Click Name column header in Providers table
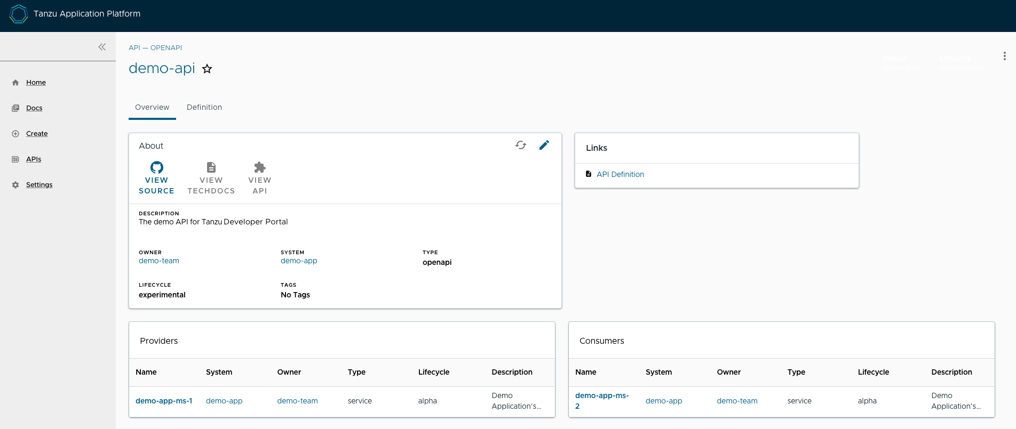Image resolution: width=1016 pixels, height=429 pixels. pyautogui.click(x=146, y=372)
